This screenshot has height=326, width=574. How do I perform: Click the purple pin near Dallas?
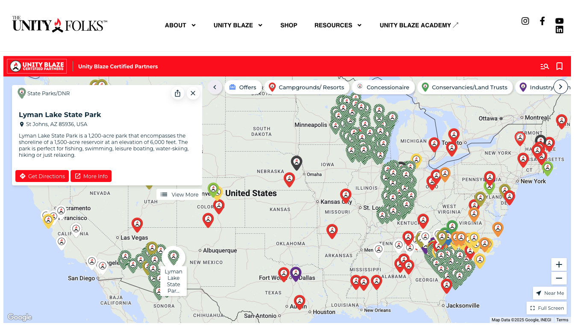tap(296, 274)
